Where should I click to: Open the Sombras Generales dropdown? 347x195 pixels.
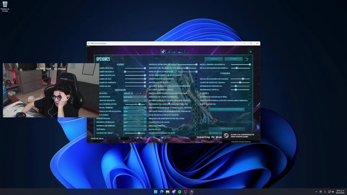(x=135, y=122)
